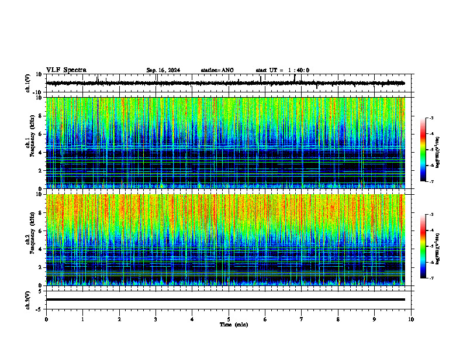The image size is (463, 358).
Task: Click the "-3" label on ch.2 color scale
Action: (x=431, y=215)
